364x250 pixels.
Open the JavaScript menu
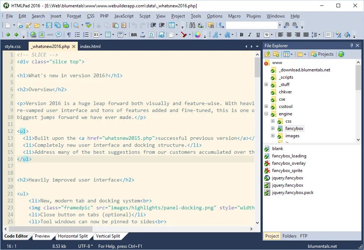[124, 16]
